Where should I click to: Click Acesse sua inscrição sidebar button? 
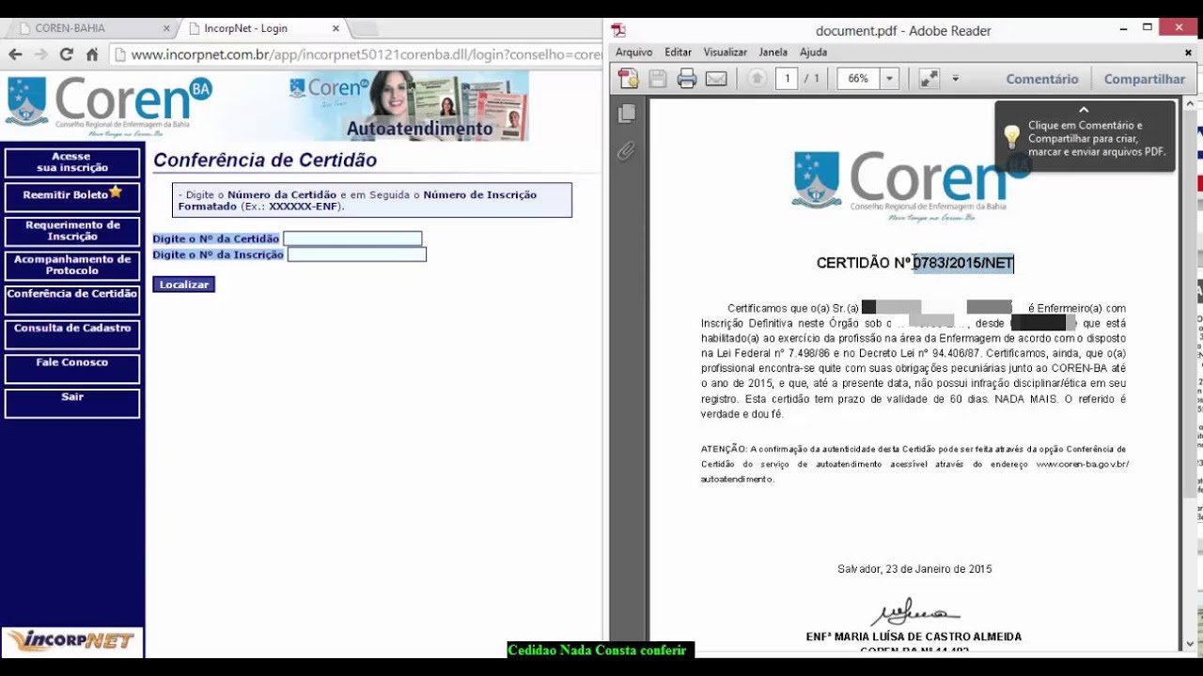pos(72,162)
